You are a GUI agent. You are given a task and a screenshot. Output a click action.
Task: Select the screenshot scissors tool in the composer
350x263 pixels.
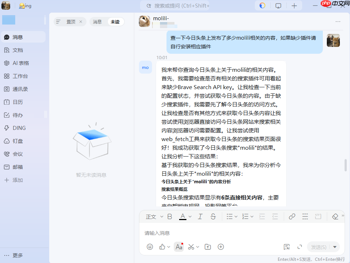tap(191, 246)
